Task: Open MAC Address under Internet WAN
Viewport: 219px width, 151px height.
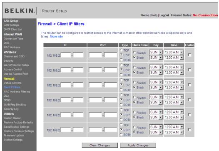Action: click(12, 47)
